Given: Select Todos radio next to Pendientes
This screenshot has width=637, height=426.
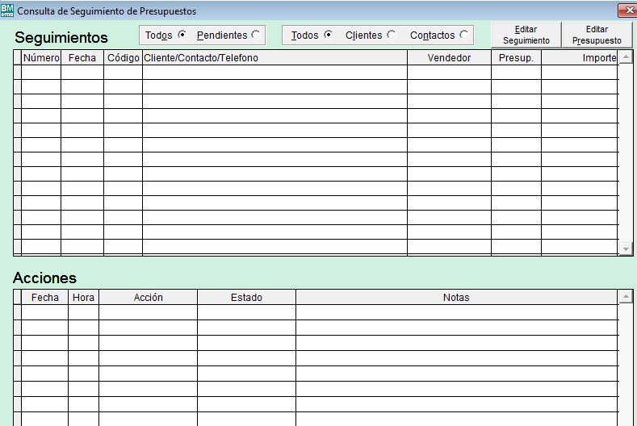Looking at the screenshot, I should point(182,35).
